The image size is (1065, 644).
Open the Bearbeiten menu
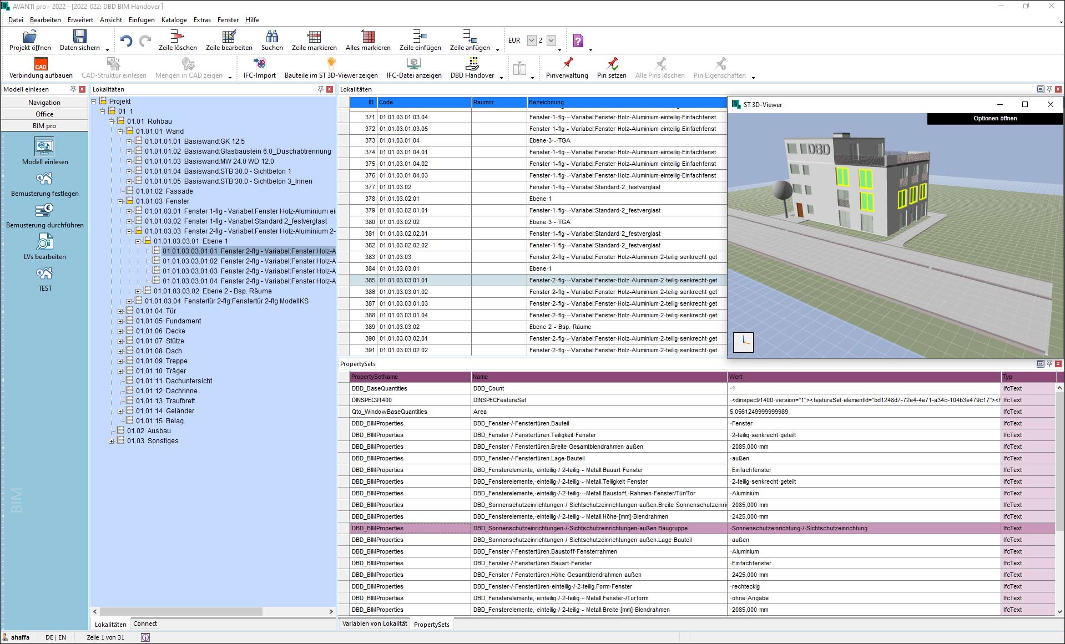[45, 20]
